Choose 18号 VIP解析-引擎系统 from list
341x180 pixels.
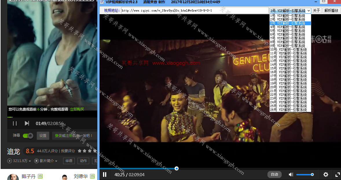(x=290, y=80)
